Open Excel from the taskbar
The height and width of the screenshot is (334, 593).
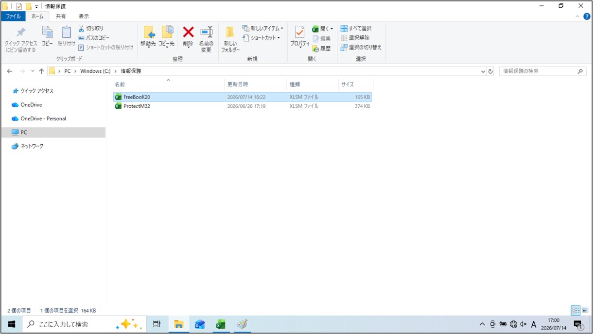(221, 324)
